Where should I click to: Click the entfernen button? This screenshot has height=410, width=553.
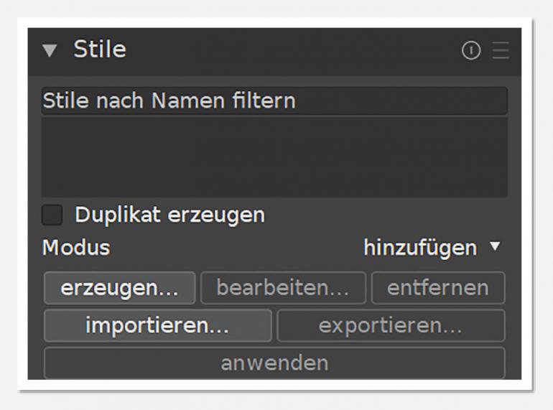(437, 288)
